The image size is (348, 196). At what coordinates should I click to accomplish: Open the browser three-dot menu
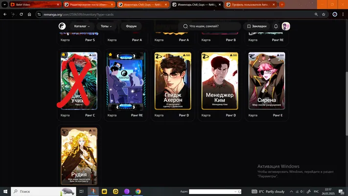click(x=343, y=14)
